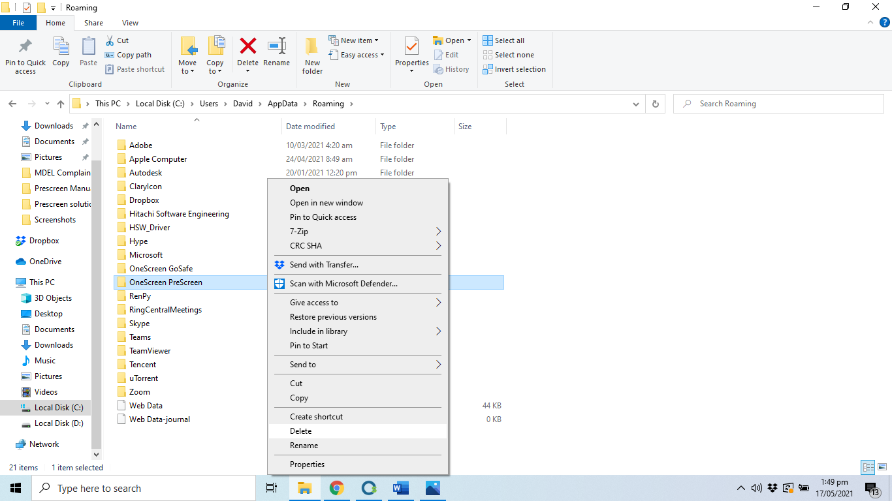Click AppData in the address breadcrumb
This screenshot has width=892, height=501.
tap(282, 104)
